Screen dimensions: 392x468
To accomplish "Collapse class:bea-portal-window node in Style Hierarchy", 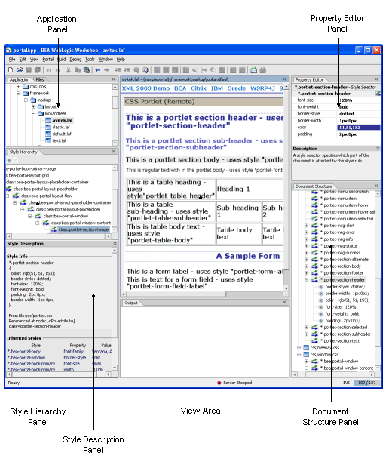I will click(x=30, y=216).
